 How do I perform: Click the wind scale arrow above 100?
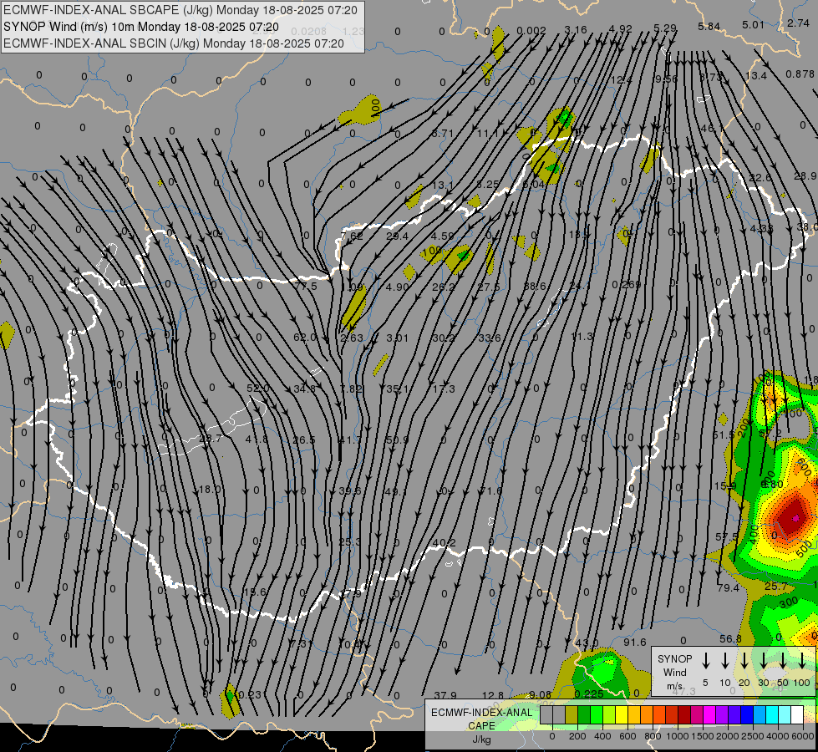pos(802,661)
